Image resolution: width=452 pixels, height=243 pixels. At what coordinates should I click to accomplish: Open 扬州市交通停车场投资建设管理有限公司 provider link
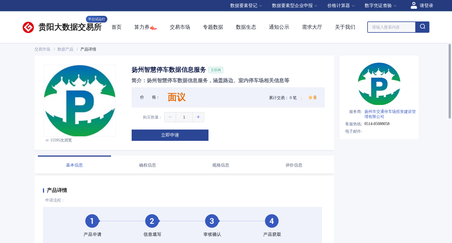click(x=390, y=114)
